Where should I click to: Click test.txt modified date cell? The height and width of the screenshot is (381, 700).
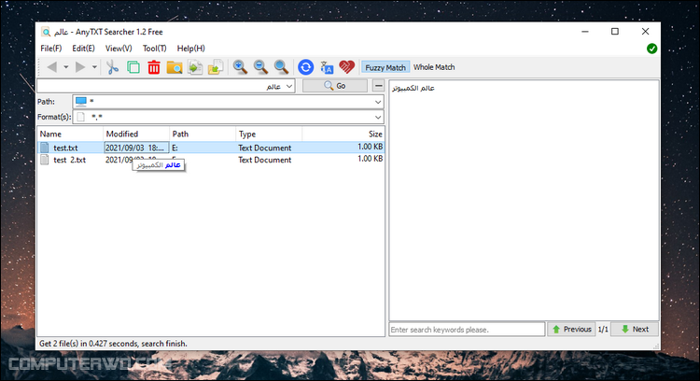(136, 148)
